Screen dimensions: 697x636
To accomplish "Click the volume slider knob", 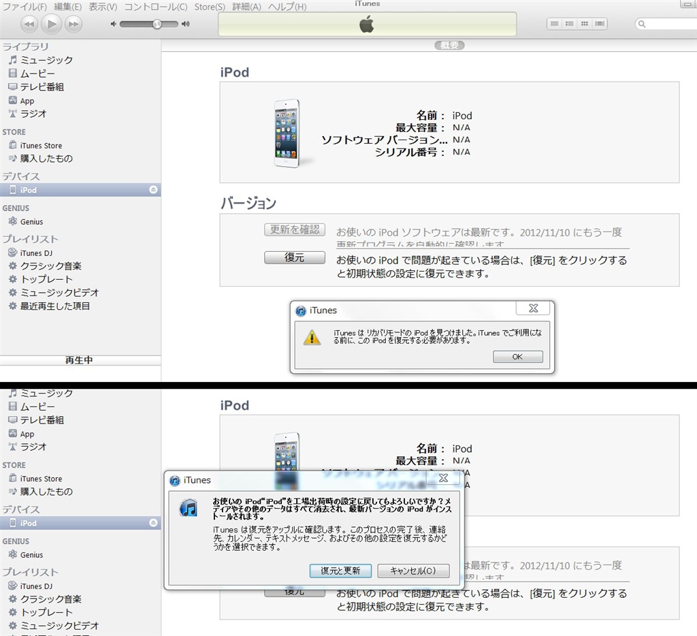I will pyautogui.click(x=157, y=24).
